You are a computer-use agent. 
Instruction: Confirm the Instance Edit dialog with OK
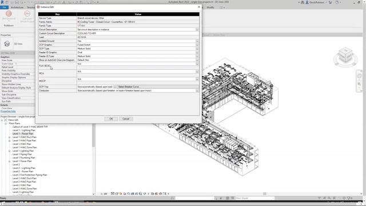111,119
